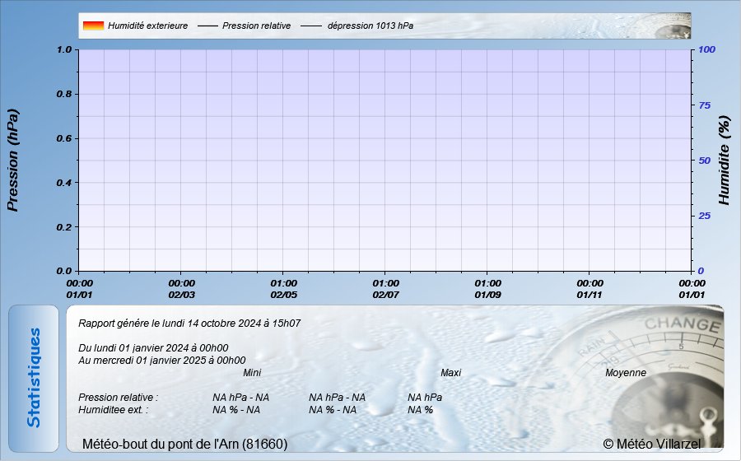Click the 75 humidity axis value

pyautogui.click(x=704, y=105)
